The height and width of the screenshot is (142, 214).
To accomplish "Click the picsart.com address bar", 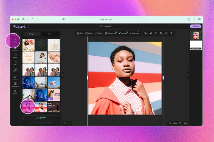I will coord(106,19).
